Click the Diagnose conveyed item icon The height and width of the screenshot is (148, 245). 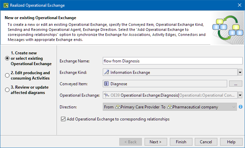pyautogui.click(x=106, y=84)
